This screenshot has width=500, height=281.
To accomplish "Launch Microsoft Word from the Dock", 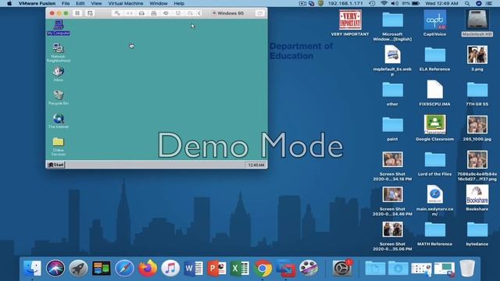I will coord(193,269).
